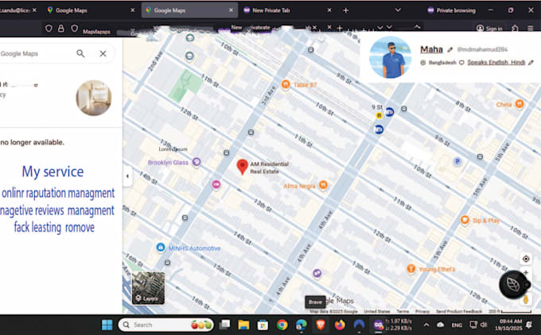Open Brave browser from the taskbar
This screenshot has height=335, width=541.
321,325
